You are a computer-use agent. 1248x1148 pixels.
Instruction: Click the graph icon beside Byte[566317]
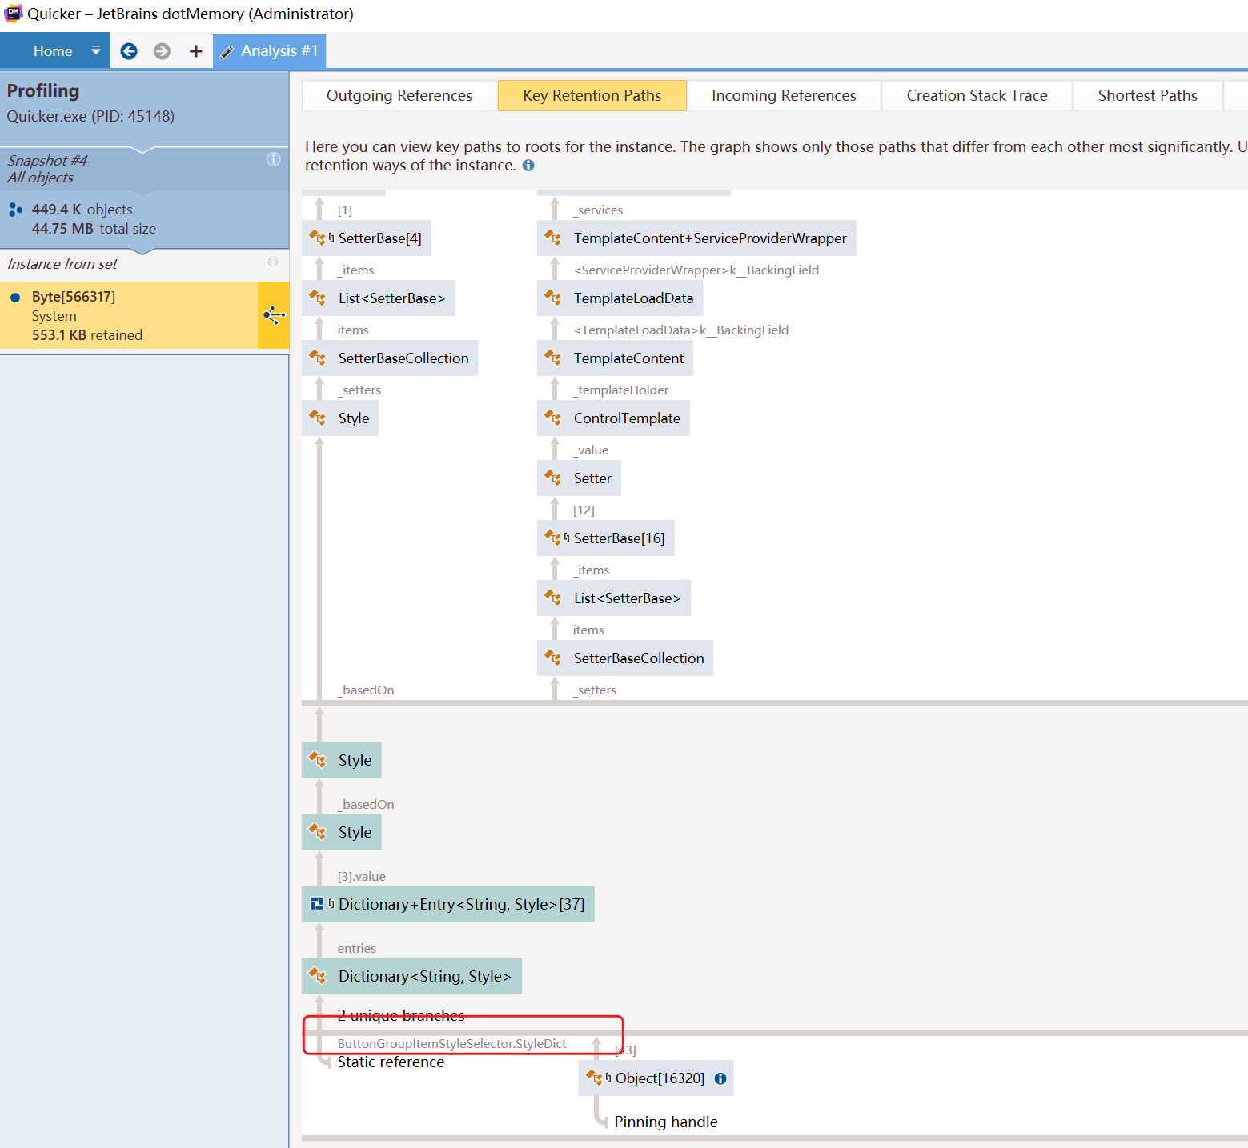tap(274, 315)
